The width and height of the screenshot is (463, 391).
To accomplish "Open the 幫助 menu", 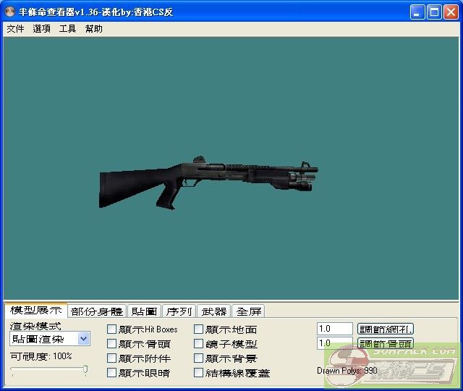I will pos(93,29).
